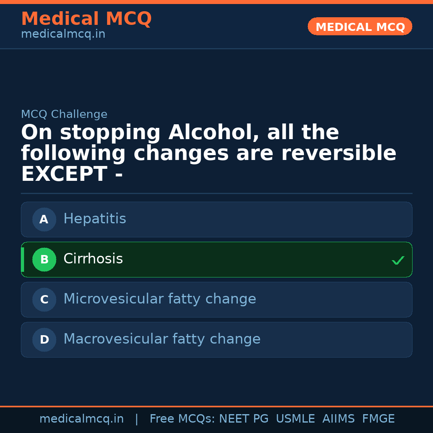The width and height of the screenshot is (433, 433).
Task: Click the letter D option circle
Action: [44, 340]
